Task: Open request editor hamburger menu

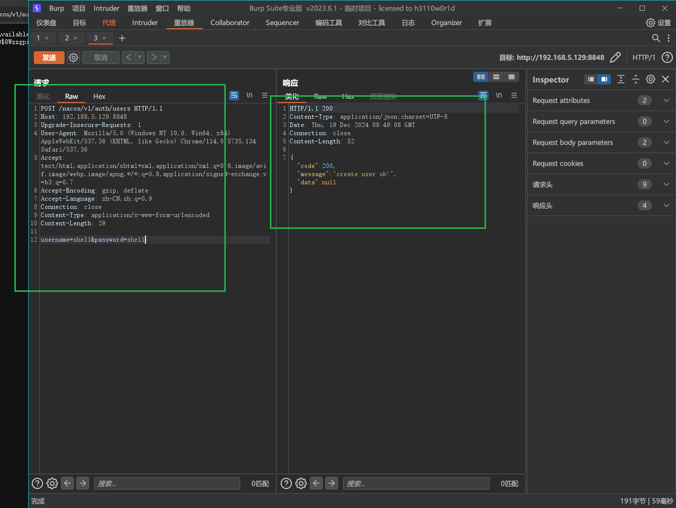Action: point(265,95)
